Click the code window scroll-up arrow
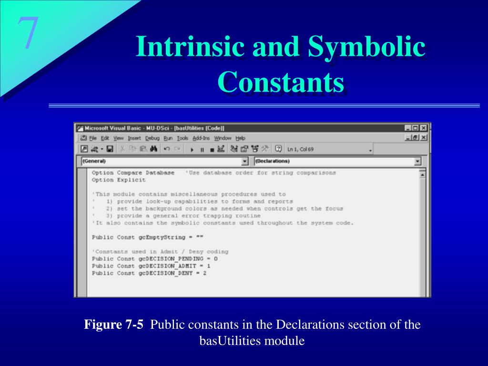The image size is (488, 366). 422,175
